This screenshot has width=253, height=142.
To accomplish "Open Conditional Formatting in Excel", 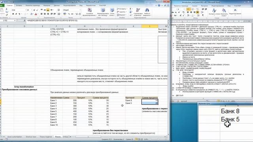I will (90, 12).
